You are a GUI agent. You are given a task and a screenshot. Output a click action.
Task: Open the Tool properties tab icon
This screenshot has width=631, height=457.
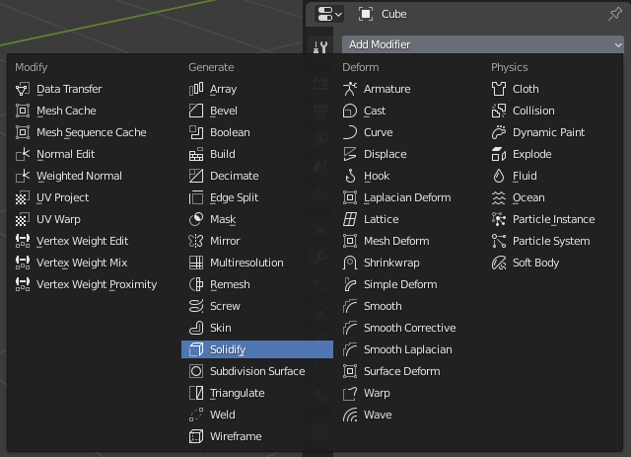tap(320, 47)
